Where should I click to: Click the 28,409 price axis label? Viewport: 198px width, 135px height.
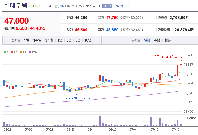188,112
